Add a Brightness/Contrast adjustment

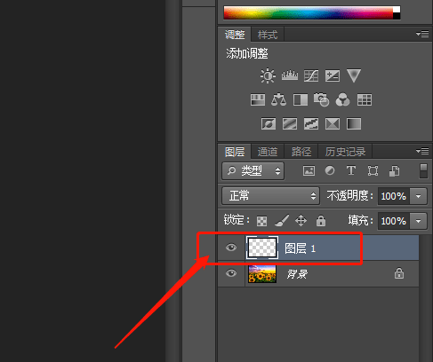point(268,75)
